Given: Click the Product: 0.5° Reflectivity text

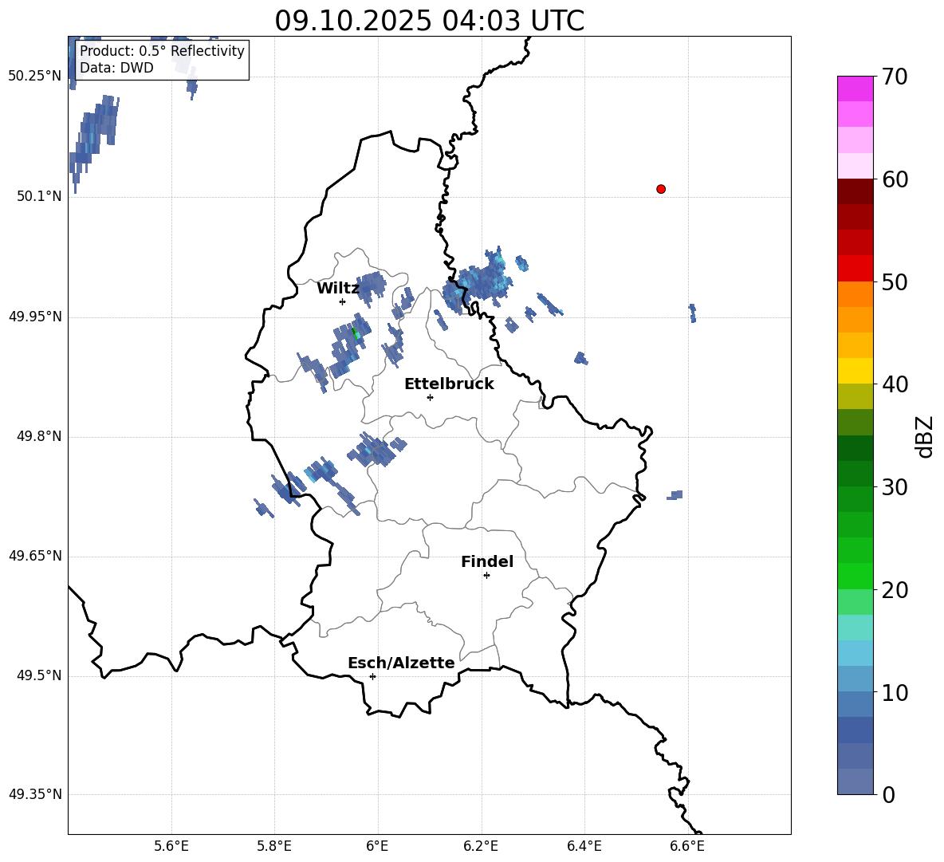Looking at the screenshot, I should [x=162, y=50].
